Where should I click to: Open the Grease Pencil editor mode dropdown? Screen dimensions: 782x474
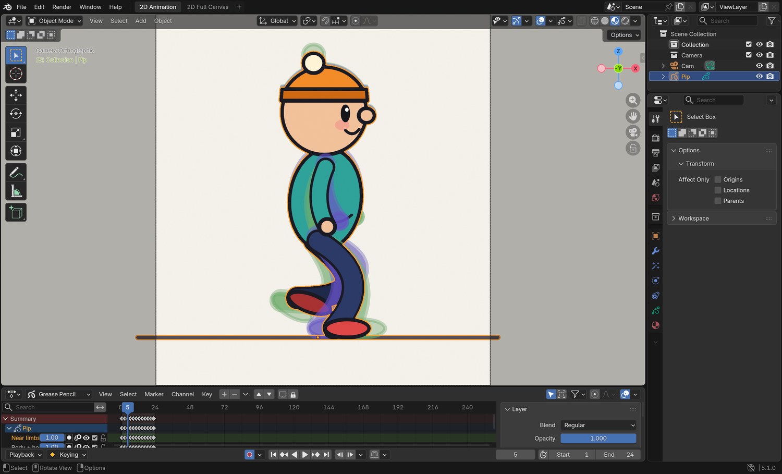click(x=59, y=394)
